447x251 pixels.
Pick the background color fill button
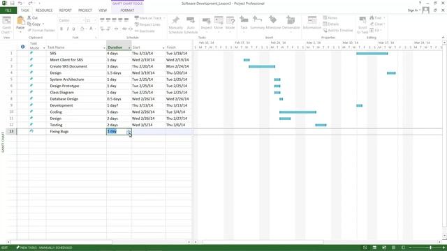[x=82, y=29]
